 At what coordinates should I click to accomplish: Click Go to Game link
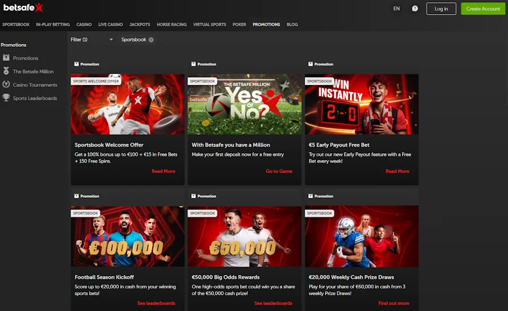(279, 171)
